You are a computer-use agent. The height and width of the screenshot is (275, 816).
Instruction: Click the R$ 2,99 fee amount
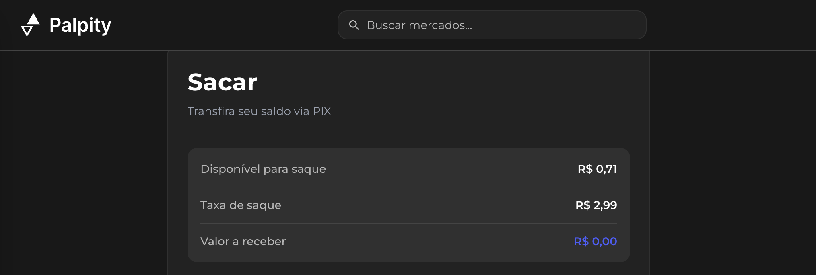(597, 205)
